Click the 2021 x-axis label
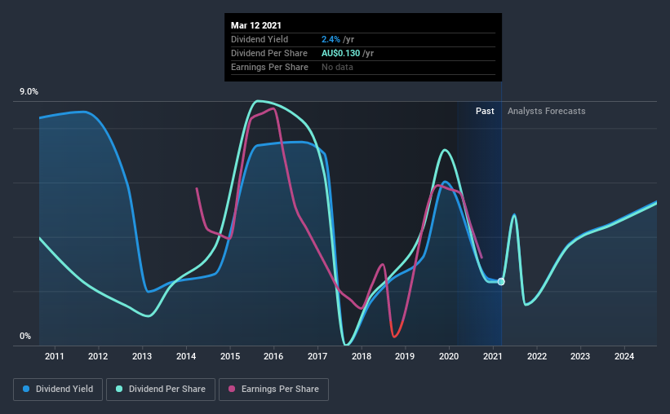 tap(493, 356)
